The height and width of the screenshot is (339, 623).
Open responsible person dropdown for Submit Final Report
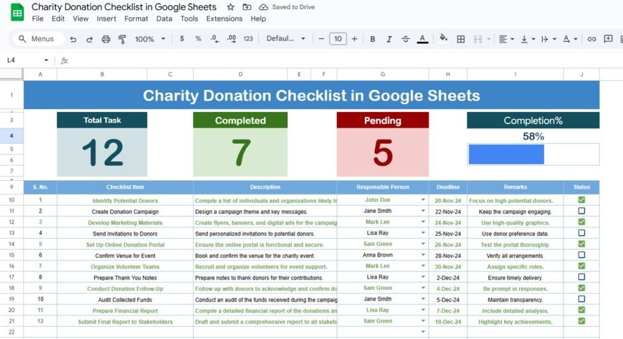(423, 321)
